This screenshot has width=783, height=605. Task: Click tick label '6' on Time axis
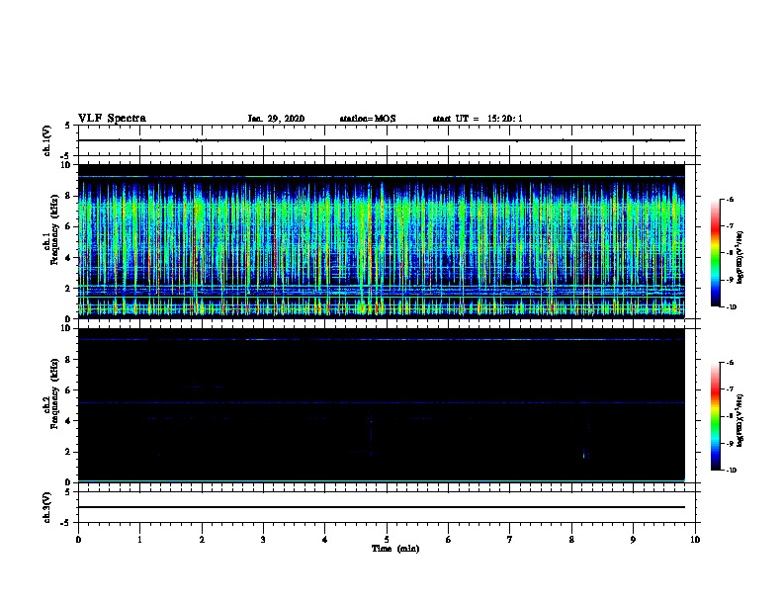(x=449, y=540)
